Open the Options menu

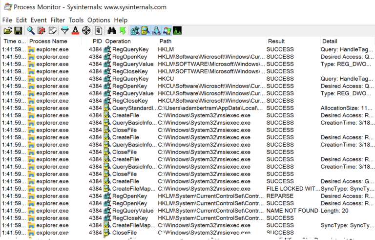tap(99, 20)
